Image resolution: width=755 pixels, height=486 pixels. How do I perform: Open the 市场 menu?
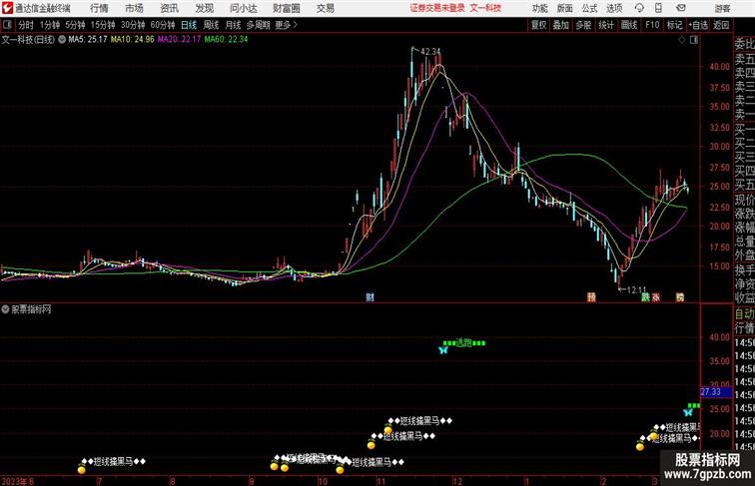134,8
